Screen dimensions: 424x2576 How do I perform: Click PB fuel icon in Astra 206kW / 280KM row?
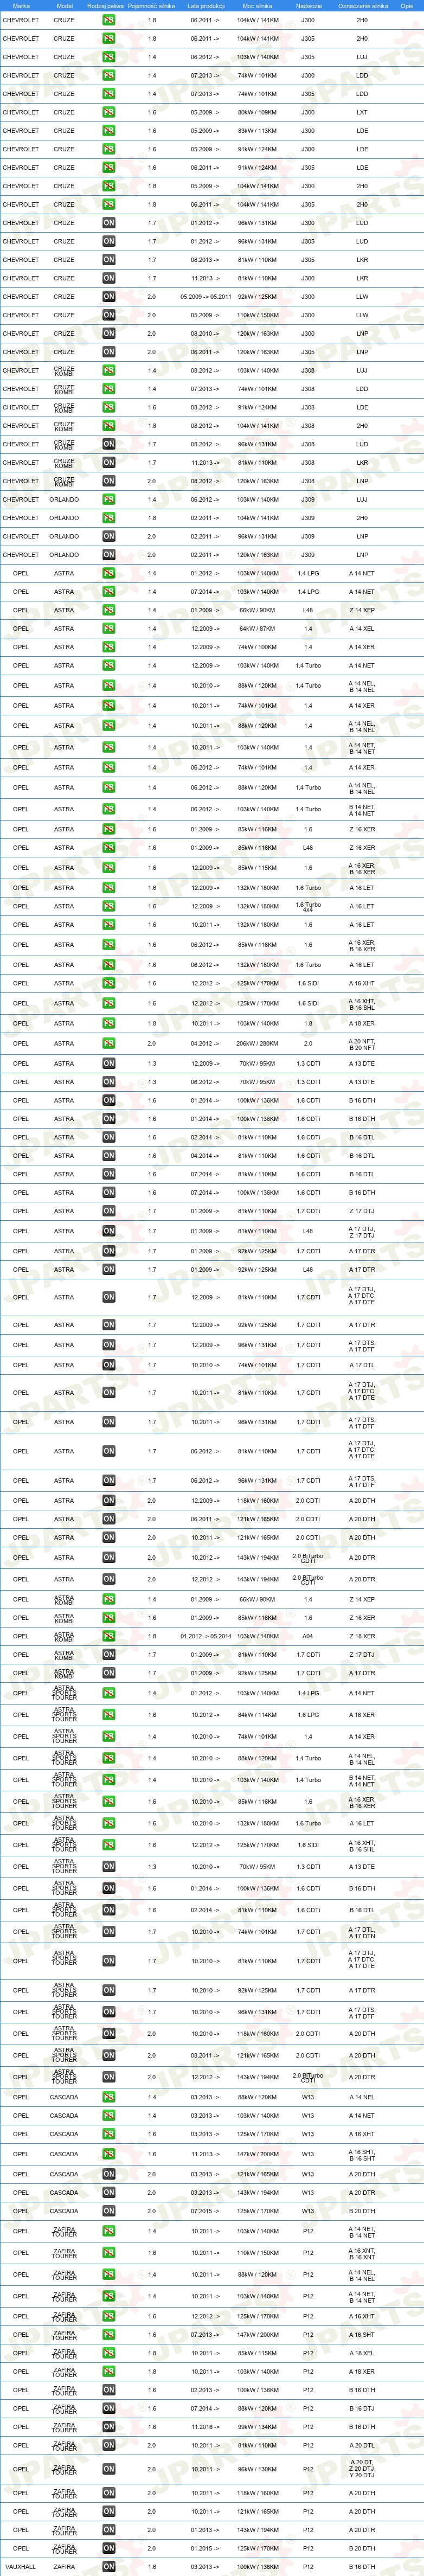click(x=108, y=1044)
